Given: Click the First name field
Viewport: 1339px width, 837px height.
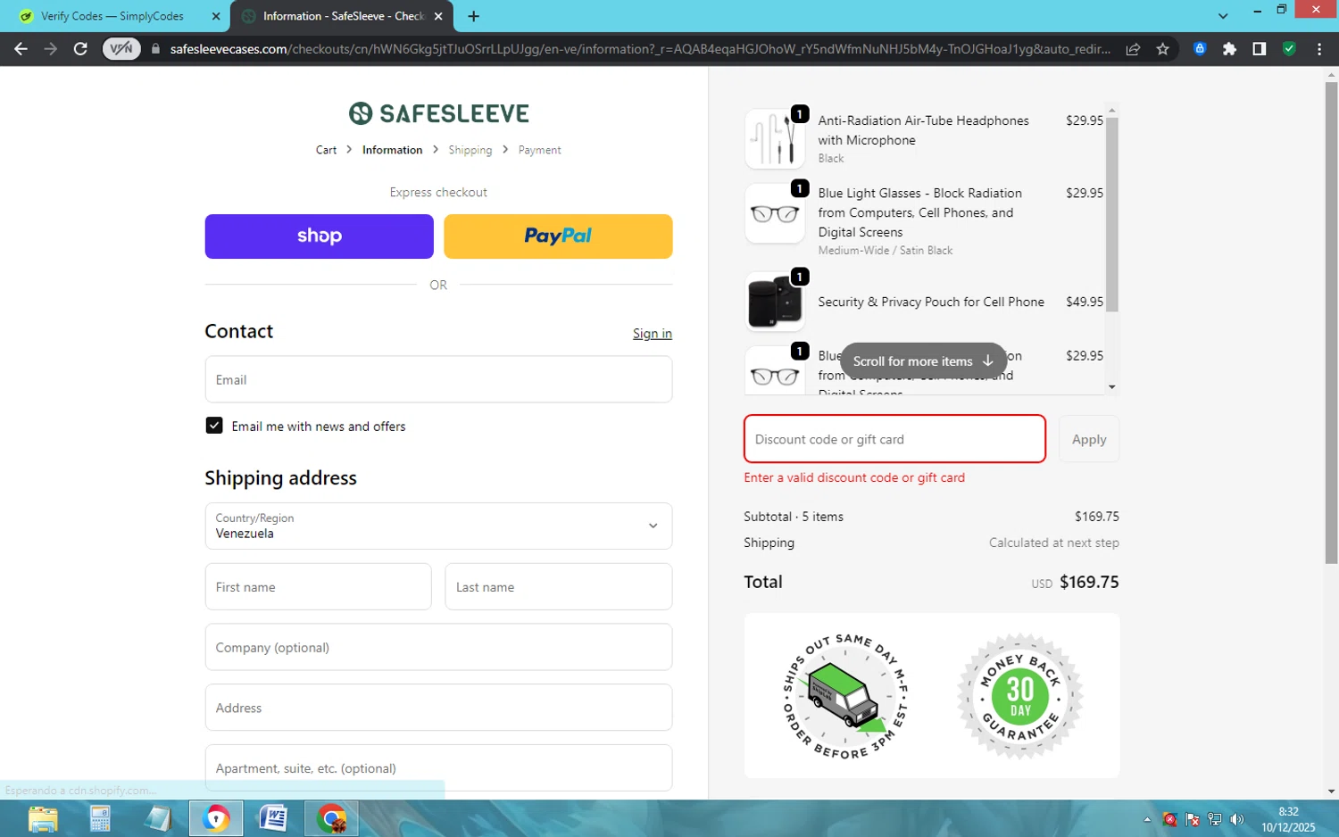Looking at the screenshot, I should click(318, 586).
